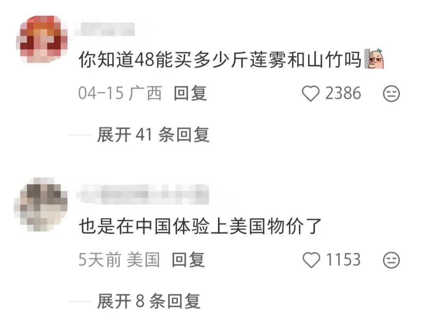Image resolution: width=426 pixels, height=324 pixels.
Task: Like the comment with 2386 likes
Action: coord(310,94)
